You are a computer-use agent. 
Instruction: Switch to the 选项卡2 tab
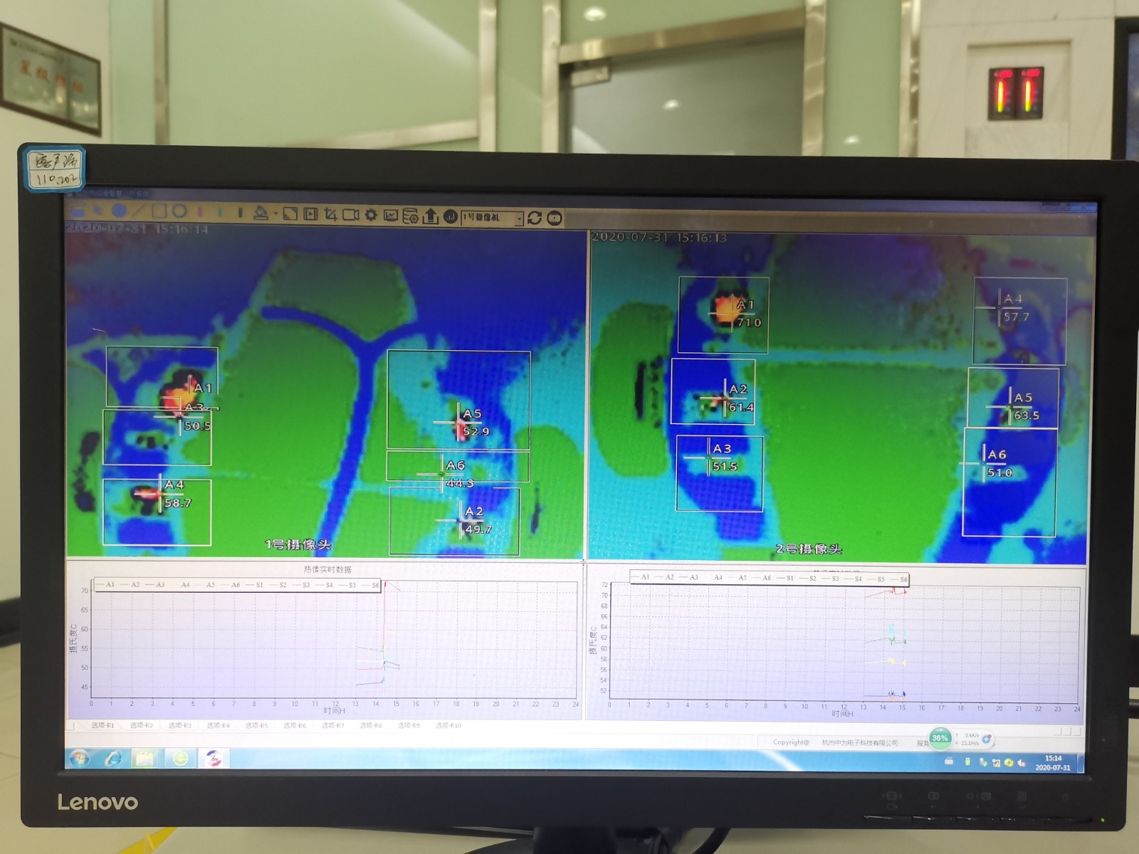[141, 725]
